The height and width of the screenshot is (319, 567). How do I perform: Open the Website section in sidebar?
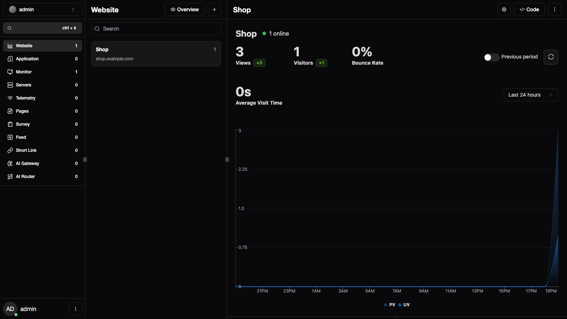click(x=43, y=46)
